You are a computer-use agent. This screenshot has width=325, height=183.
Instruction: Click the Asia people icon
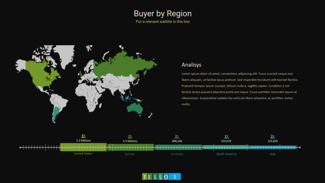click(273, 137)
